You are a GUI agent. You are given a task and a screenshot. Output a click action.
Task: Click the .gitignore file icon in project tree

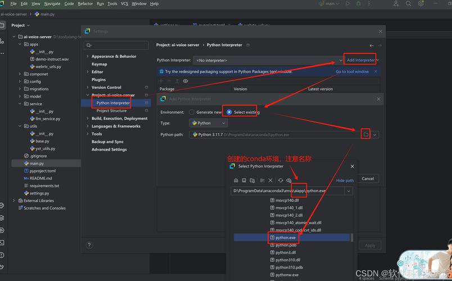26,156
